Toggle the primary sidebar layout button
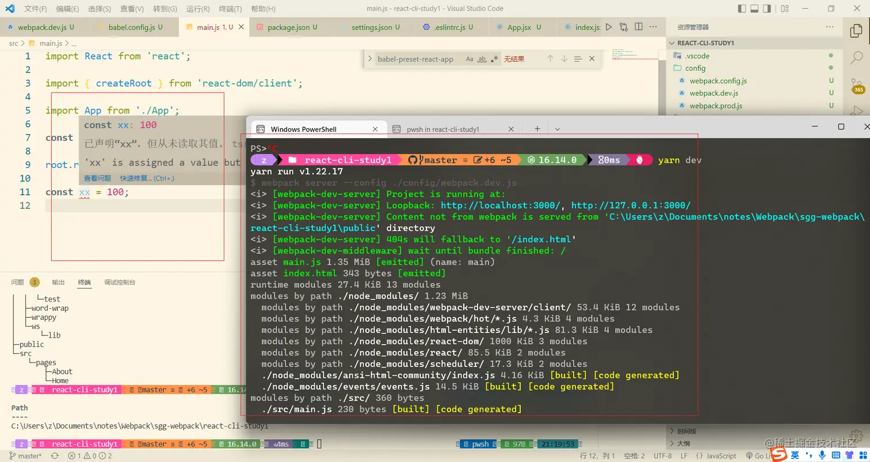870x462 pixels. point(742,9)
